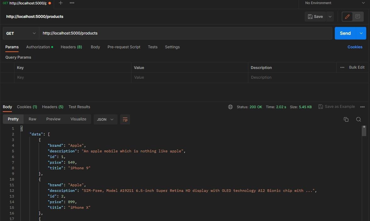370x221 pixels.
Task: Open the GET method dropdown
Action: (x=21, y=33)
